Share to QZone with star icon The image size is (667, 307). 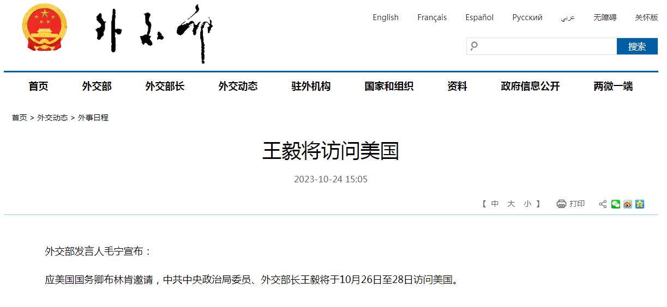(640, 204)
